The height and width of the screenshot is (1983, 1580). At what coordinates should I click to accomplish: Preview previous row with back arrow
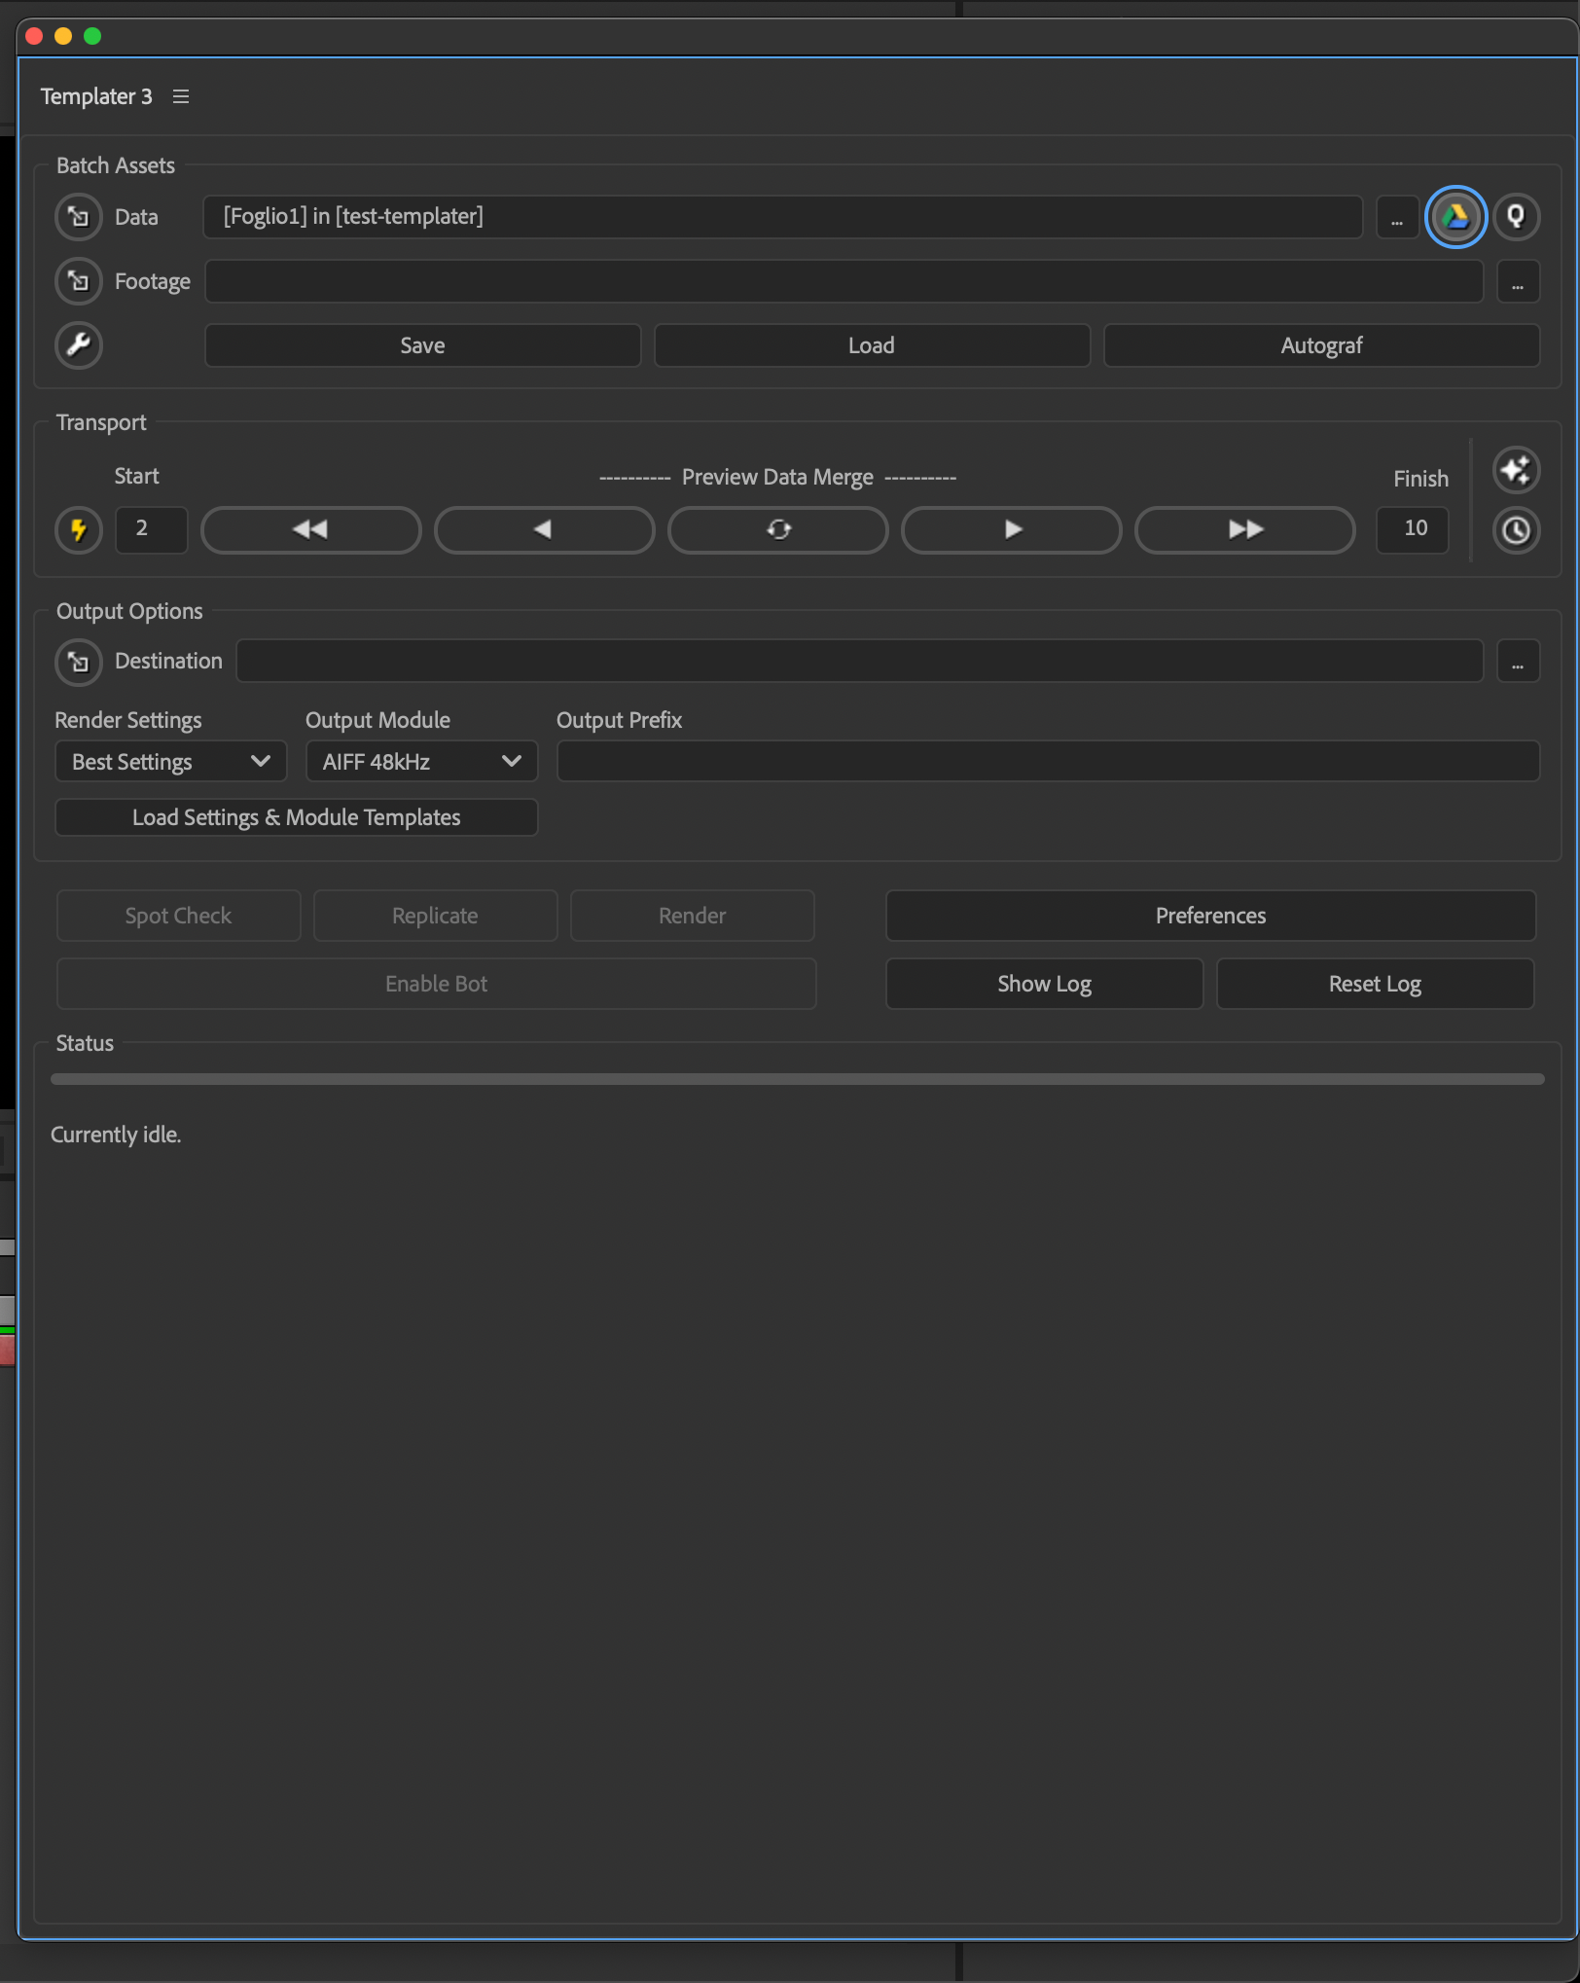point(544,529)
